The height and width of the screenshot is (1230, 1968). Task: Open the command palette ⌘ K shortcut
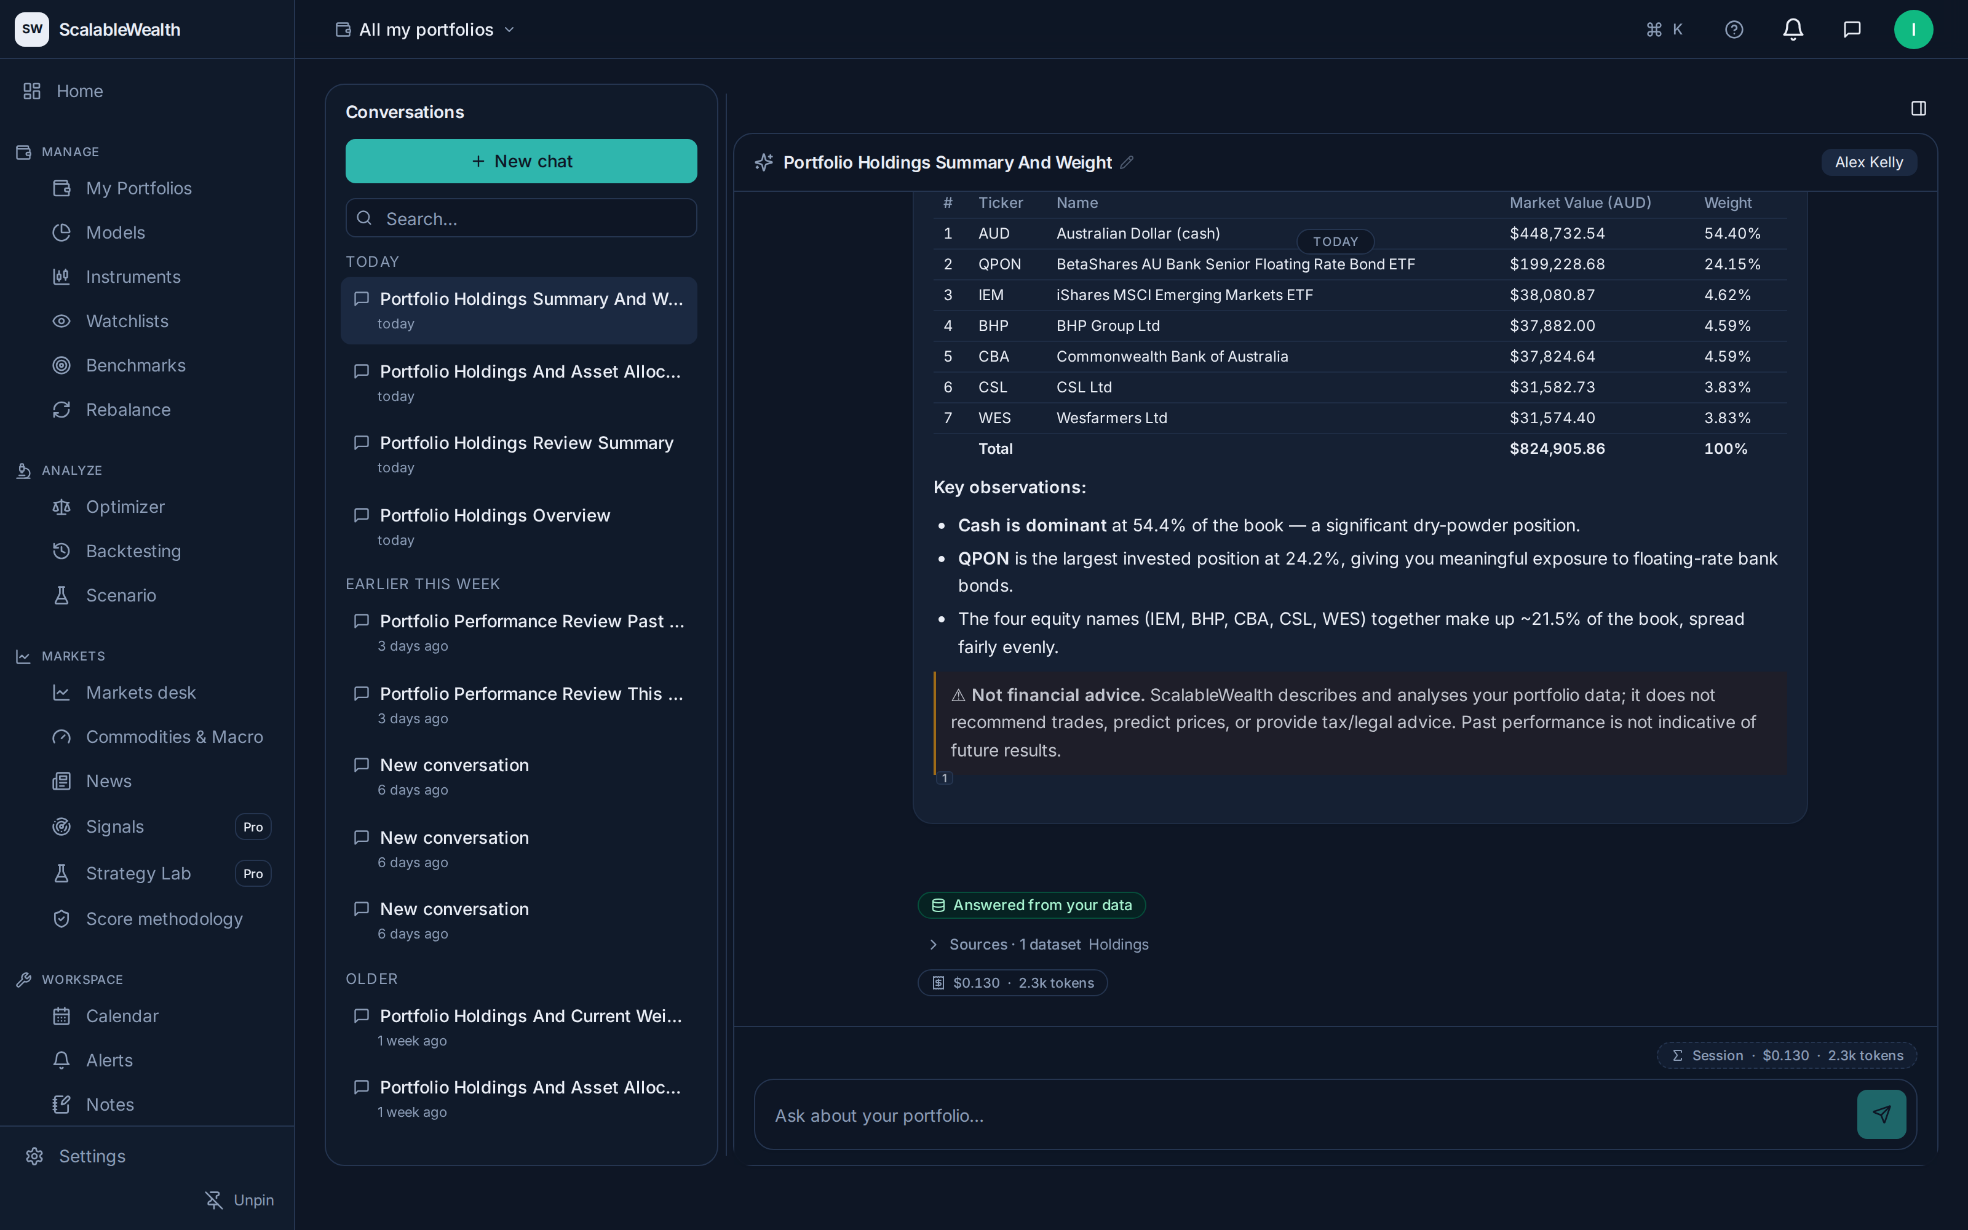point(1664,30)
